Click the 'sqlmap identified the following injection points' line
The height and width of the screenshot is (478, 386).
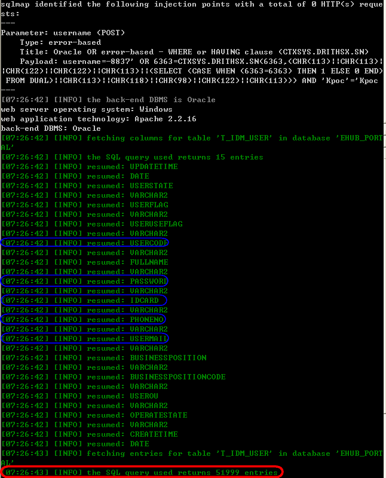click(x=192, y=4)
